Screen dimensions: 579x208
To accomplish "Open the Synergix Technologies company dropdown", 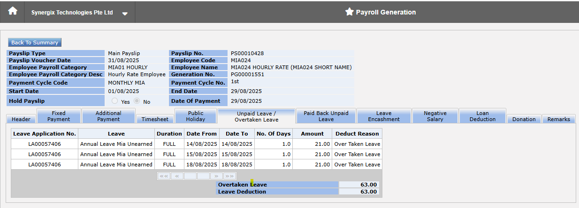I will pos(125,14).
